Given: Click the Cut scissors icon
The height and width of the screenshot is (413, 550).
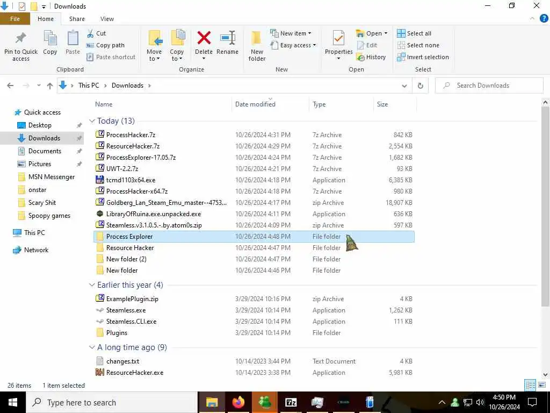Looking at the screenshot, I should click(x=90, y=33).
